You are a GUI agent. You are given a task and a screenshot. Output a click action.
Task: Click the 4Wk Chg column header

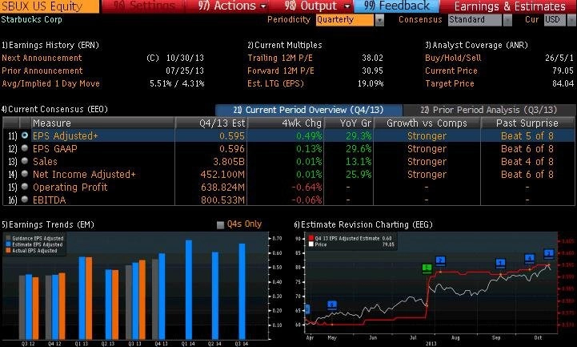pyautogui.click(x=286, y=123)
